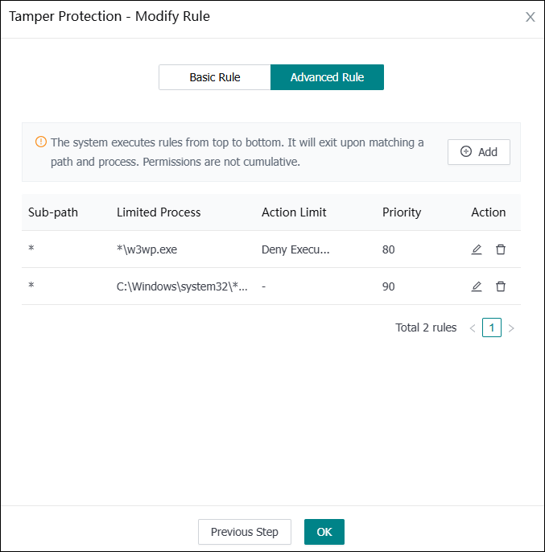545x552 pixels.
Task: Click the Previous Step button
Action: coord(245,532)
